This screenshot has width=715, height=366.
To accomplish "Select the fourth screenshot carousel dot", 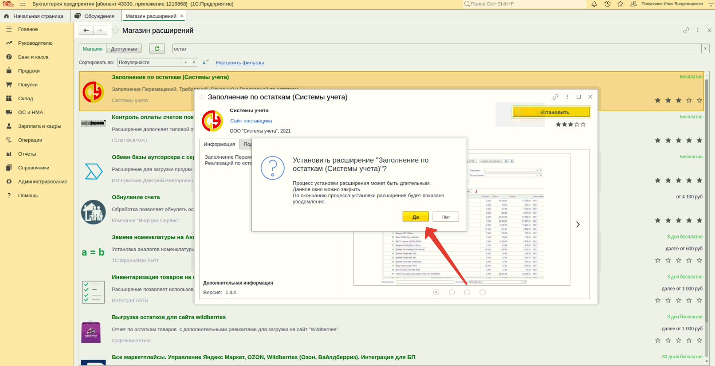I will pos(483,292).
